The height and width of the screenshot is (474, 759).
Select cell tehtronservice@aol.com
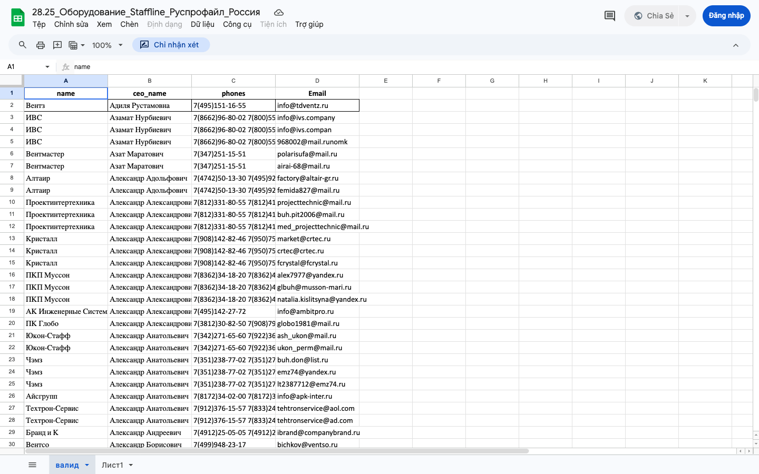coord(317,408)
